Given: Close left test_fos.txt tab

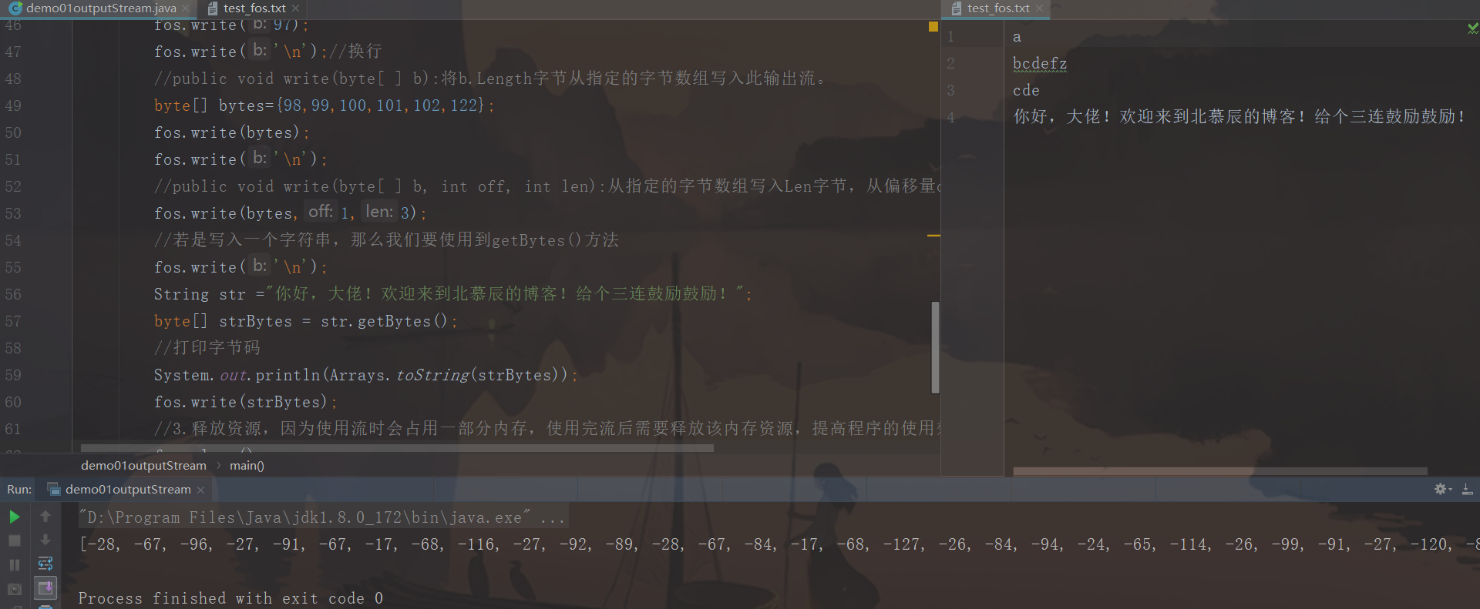Looking at the screenshot, I should coord(295,8).
